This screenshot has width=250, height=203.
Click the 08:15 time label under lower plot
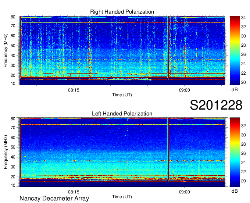[x=74, y=192]
